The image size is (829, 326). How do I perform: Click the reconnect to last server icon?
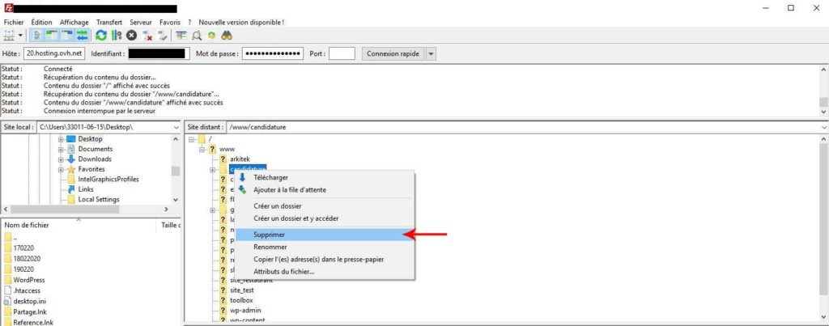[x=163, y=35]
